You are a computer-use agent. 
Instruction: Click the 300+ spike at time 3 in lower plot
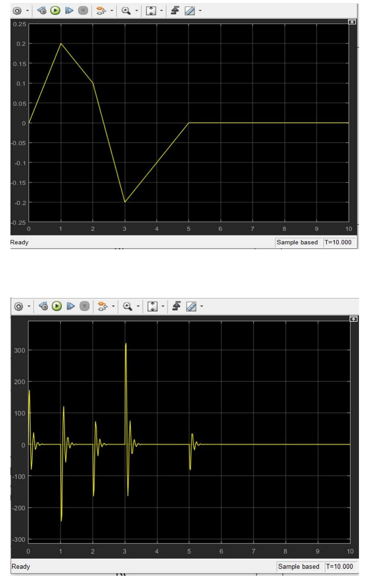126,344
